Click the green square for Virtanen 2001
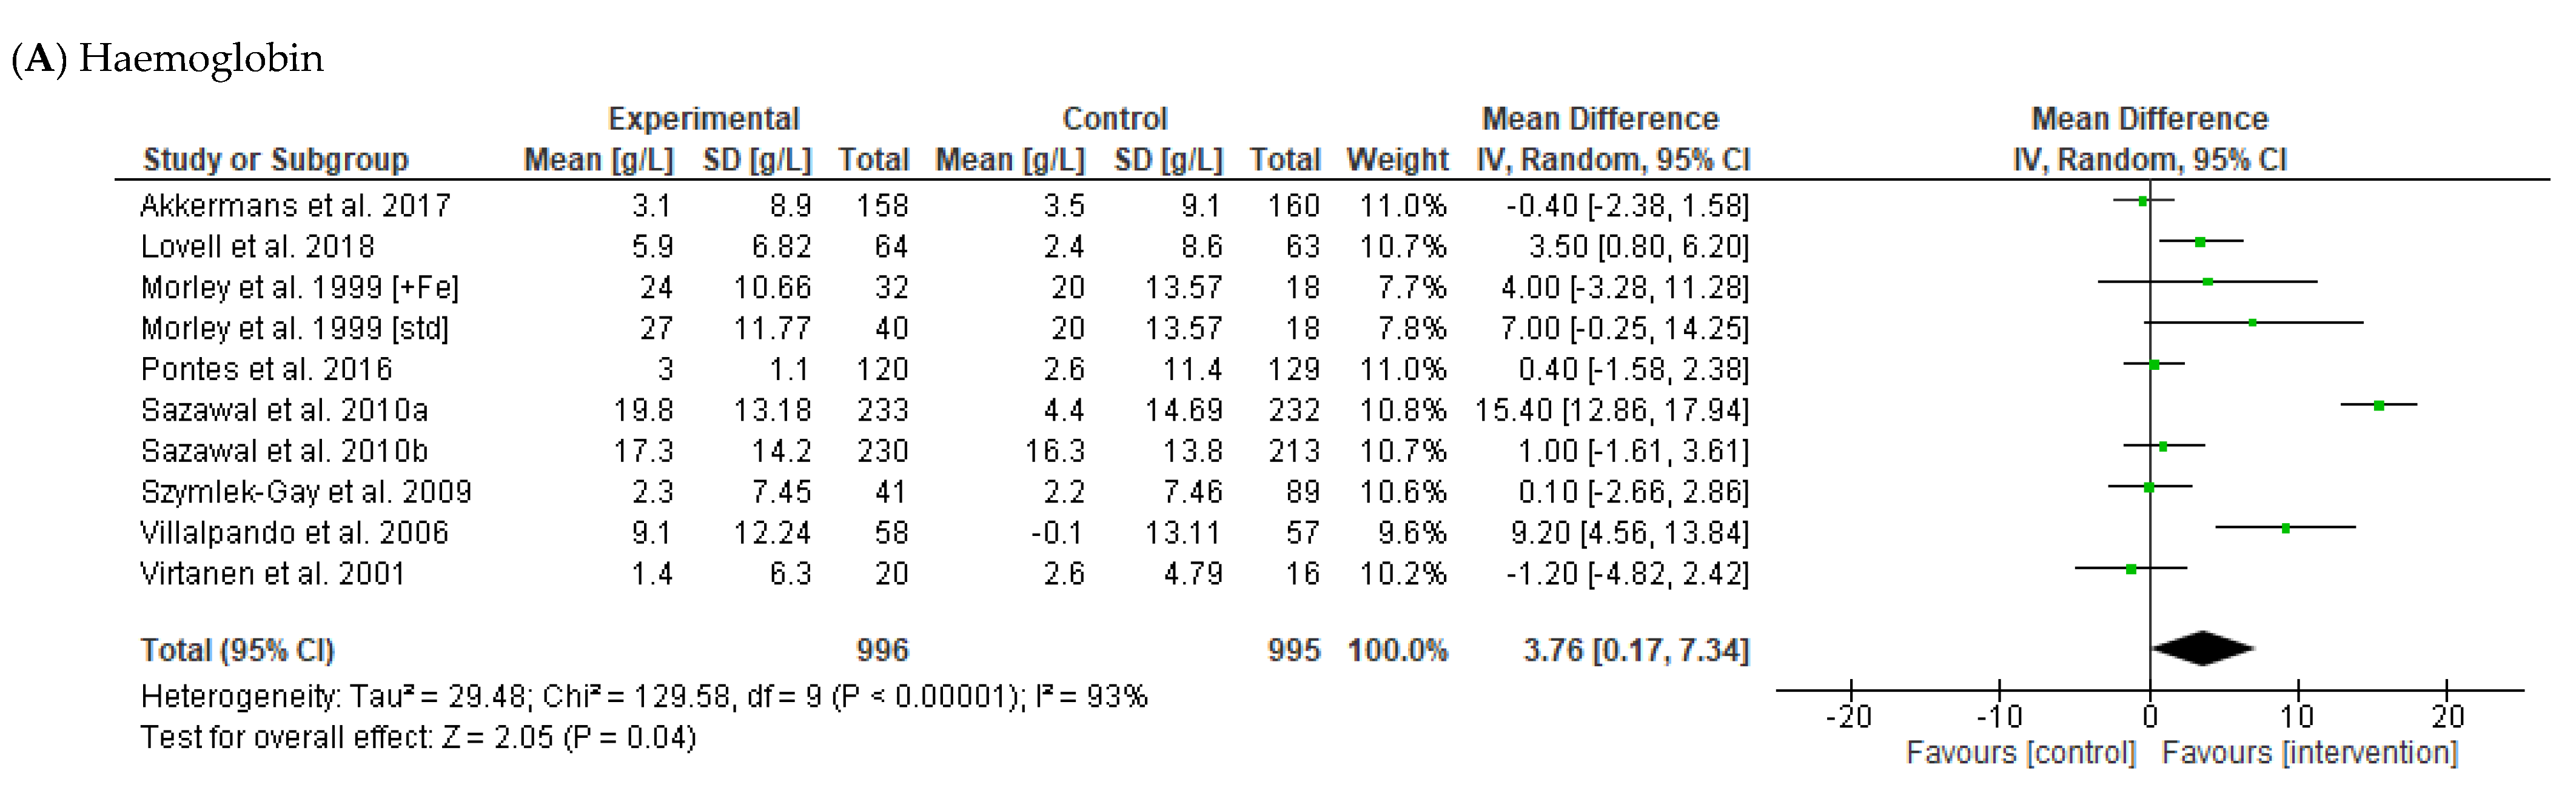This screenshot has height=793, width=2576. (2131, 569)
